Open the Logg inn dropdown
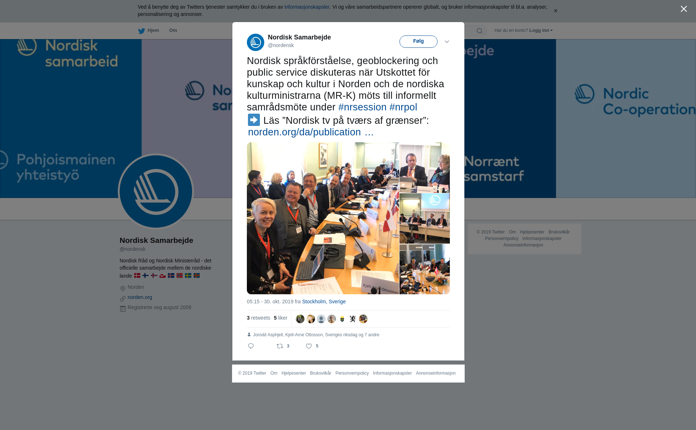 (x=541, y=30)
